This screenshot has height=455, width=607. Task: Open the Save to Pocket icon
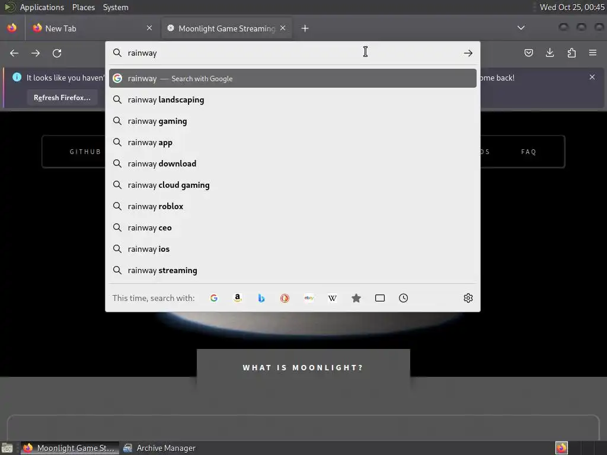tap(528, 53)
